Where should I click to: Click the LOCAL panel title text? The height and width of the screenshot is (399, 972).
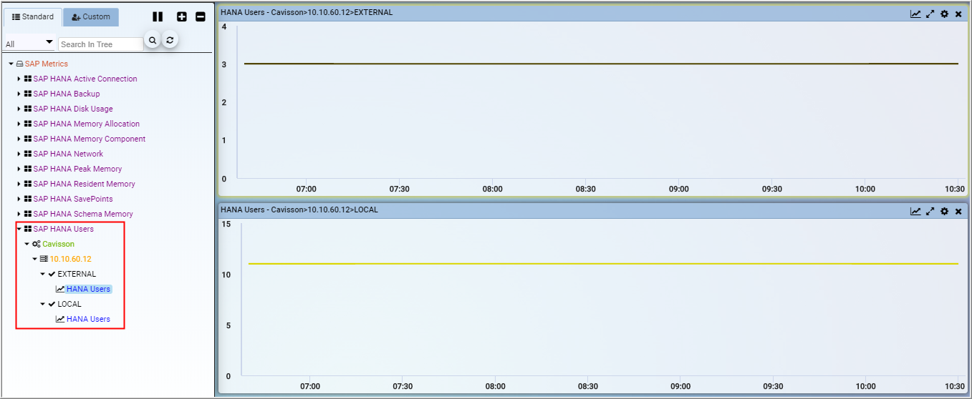click(x=299, y=210)
